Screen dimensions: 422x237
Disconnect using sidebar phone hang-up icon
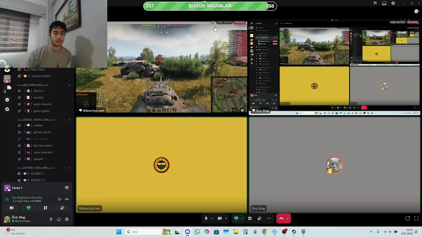(x=67, y=199)
